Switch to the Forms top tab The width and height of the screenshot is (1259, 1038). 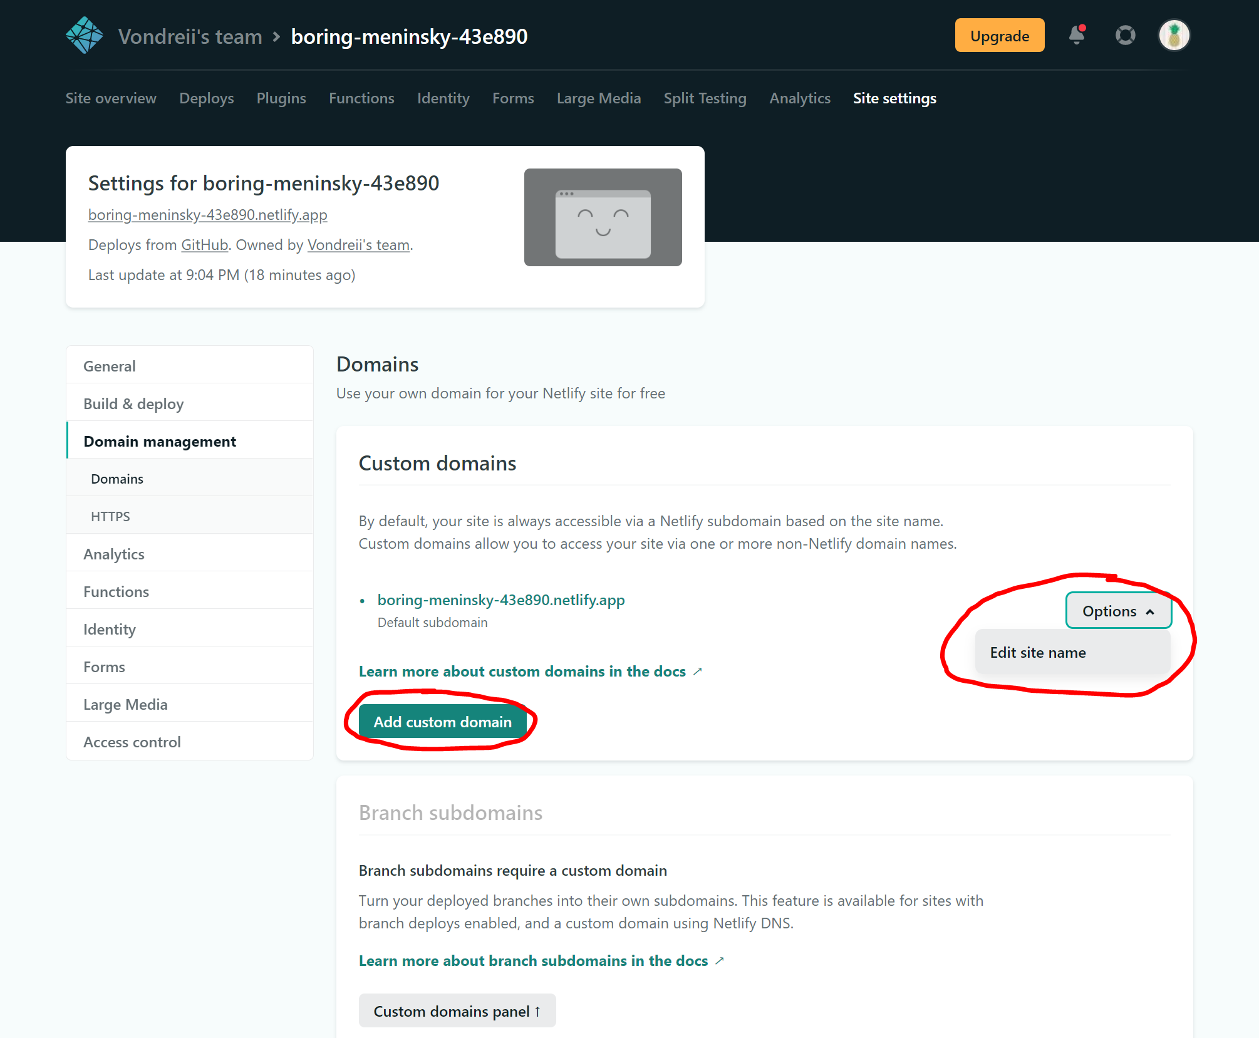tap(513, 98)
